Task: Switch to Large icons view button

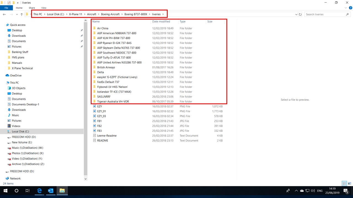Action: coord(349,183)
